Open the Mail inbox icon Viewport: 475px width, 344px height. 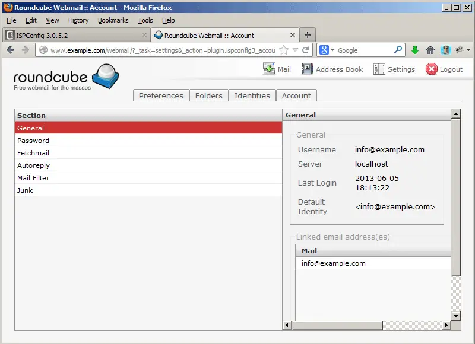pyautogui.click(x=270, y=69)
